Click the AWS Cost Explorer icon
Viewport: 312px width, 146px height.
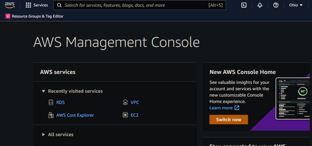(51, 115)
